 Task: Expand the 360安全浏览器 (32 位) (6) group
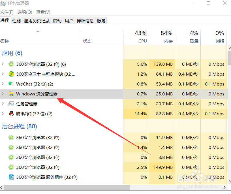3,64
